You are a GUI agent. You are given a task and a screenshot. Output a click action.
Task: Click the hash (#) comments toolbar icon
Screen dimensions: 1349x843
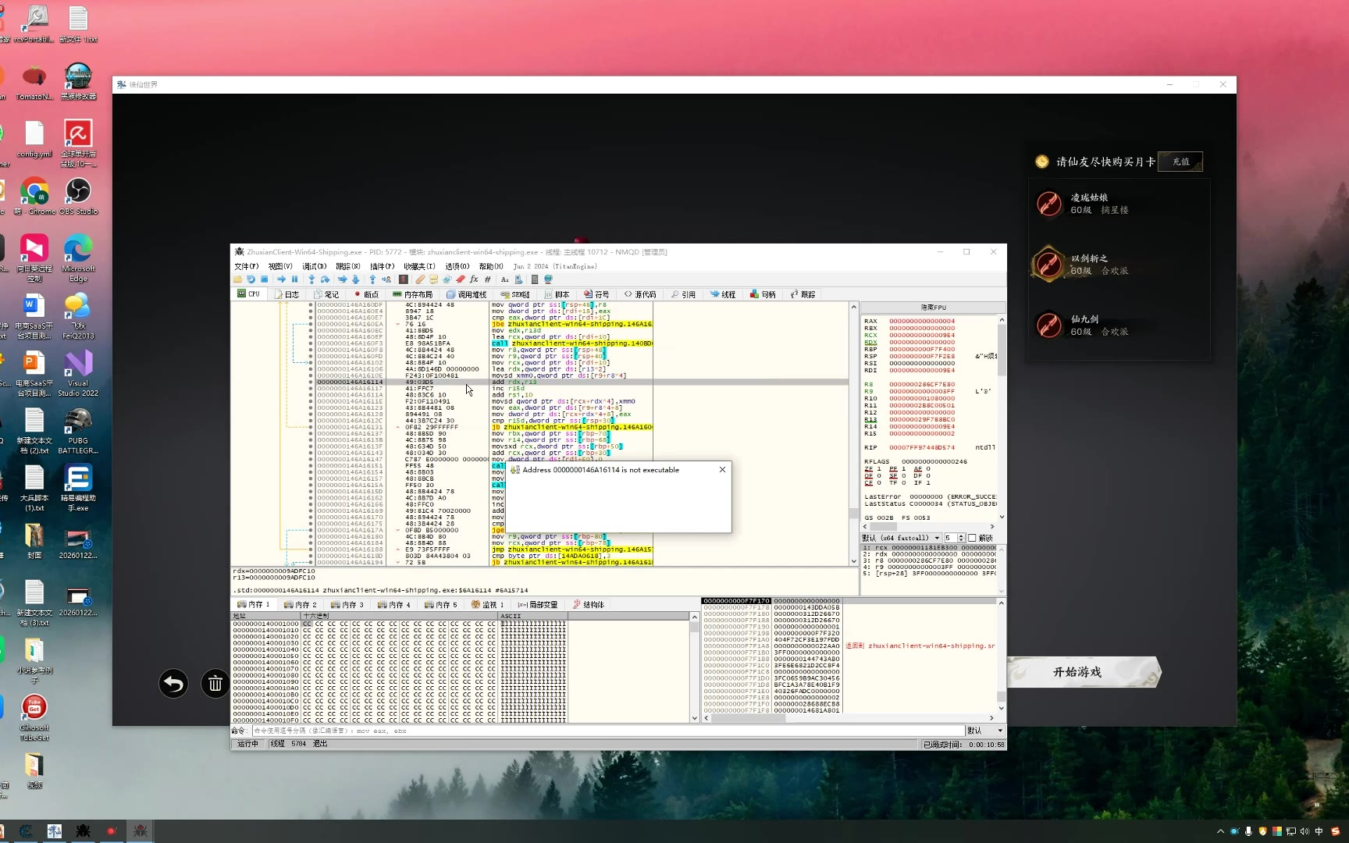[x=488, y=279]
